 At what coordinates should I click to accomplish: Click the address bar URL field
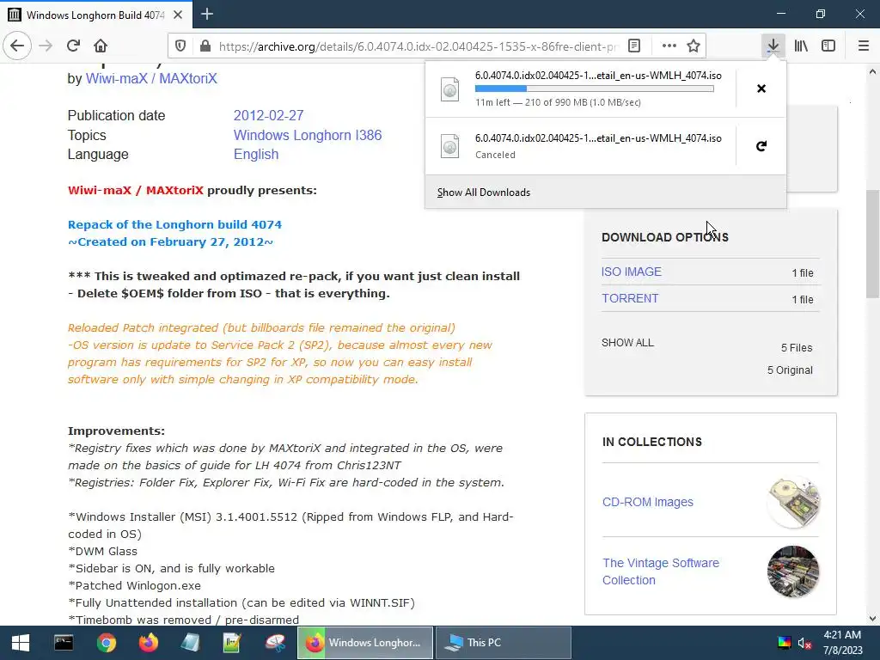(419, 46)
